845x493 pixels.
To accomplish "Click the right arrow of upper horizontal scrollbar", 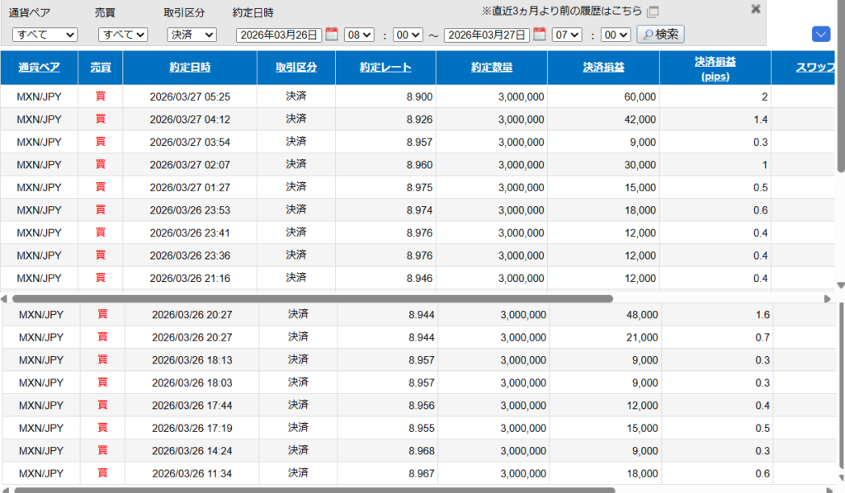I will tap(828, 298).
